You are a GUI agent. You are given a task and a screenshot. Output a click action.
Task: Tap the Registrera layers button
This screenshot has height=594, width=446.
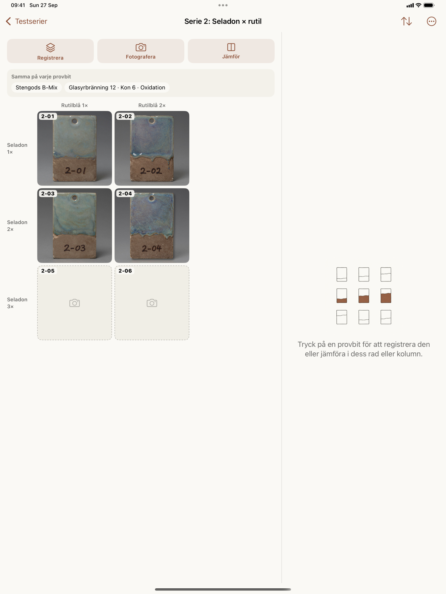(x=50, y=51)
